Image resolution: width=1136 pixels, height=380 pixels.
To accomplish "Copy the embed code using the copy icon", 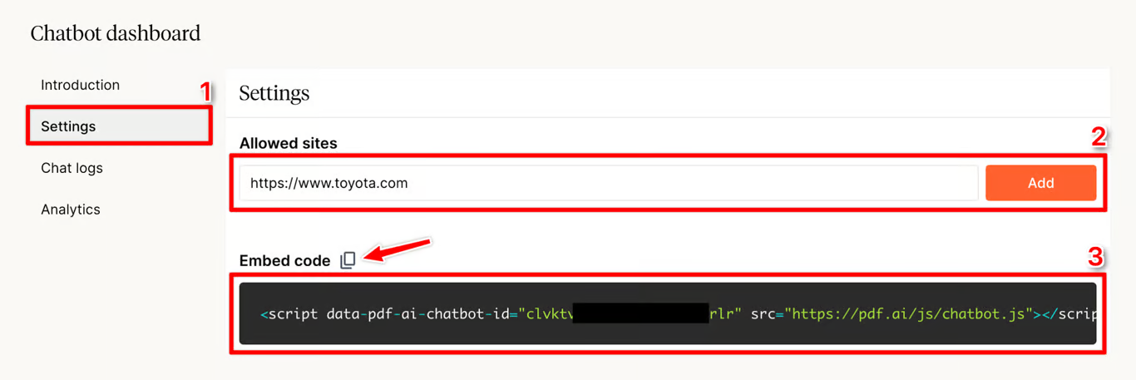I will [348, 260].
